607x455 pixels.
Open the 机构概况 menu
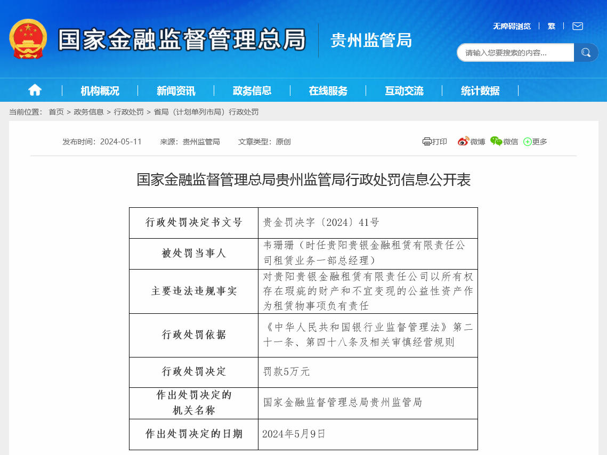[x=100, y=91]
